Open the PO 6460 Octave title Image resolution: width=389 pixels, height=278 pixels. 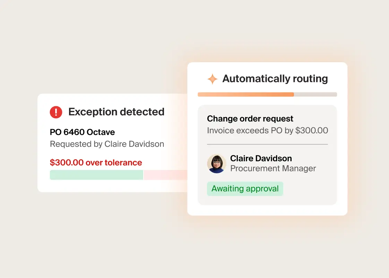click(x=83, y=132)
